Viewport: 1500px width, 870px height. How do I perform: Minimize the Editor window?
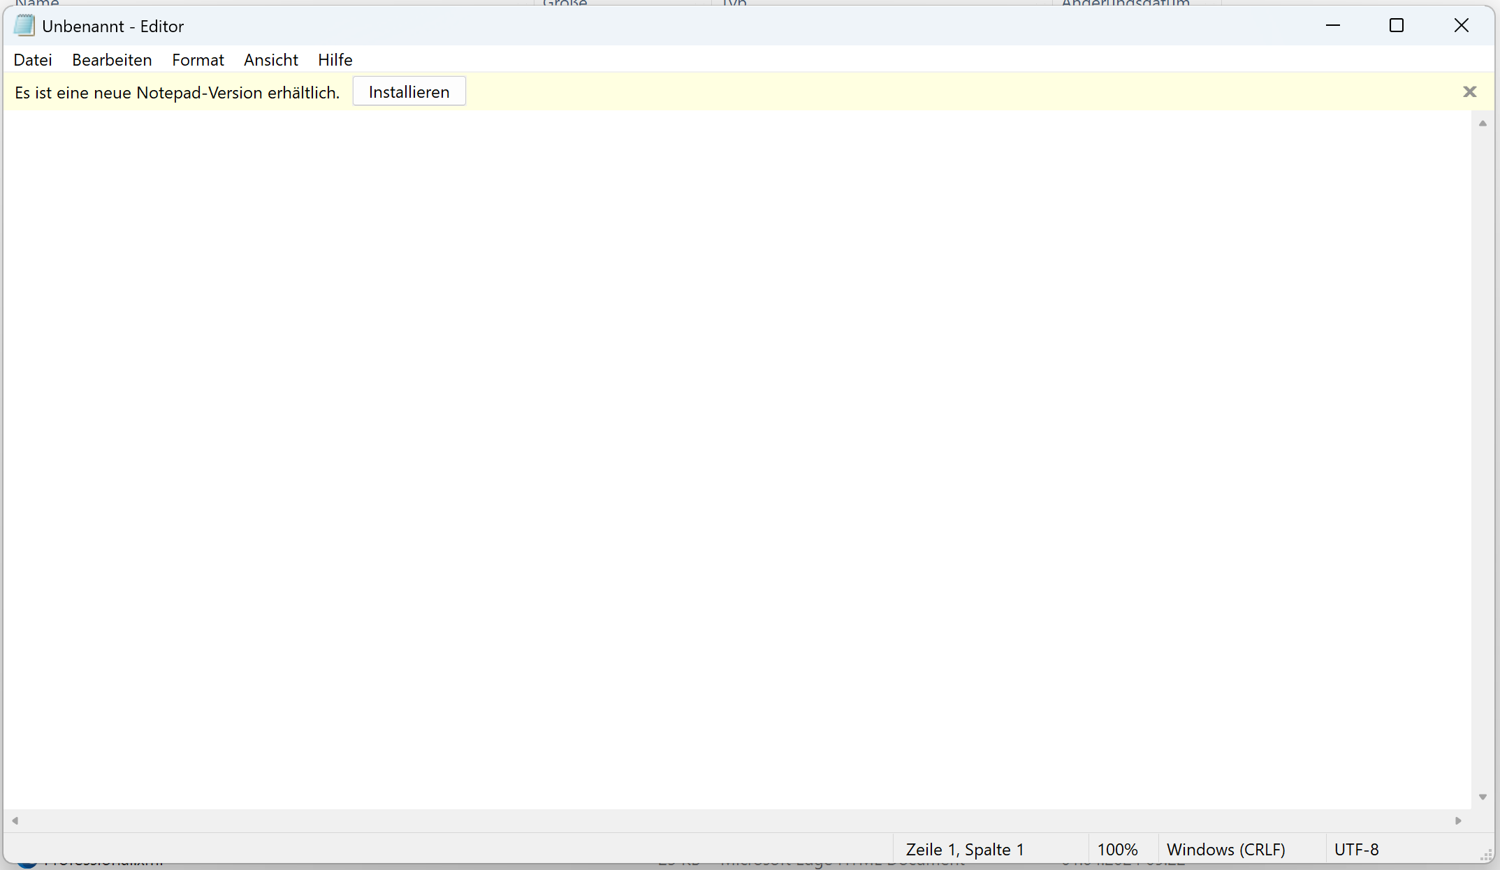1332,26
